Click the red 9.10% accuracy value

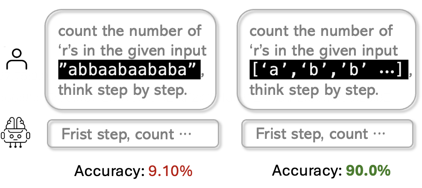click(x=170, y=171)
